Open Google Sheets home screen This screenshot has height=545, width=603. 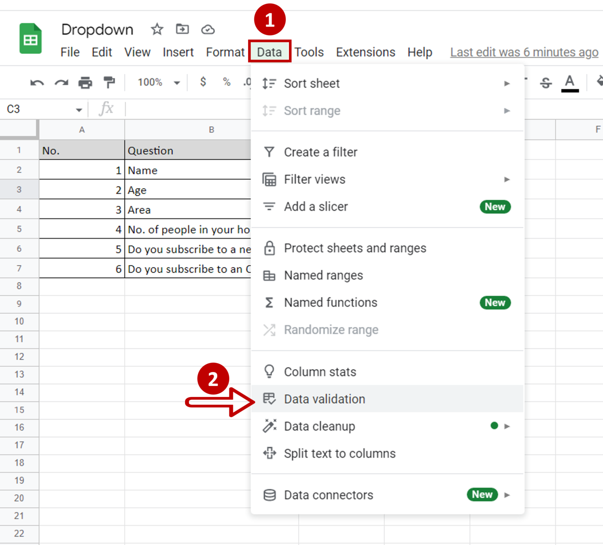tap(31, 38)
